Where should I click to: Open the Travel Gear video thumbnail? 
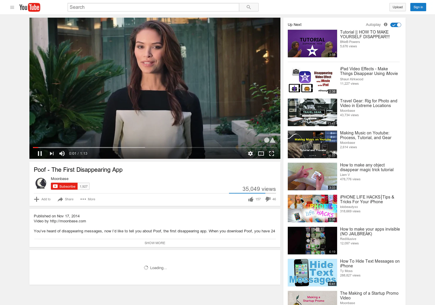(x=312, y=112)
